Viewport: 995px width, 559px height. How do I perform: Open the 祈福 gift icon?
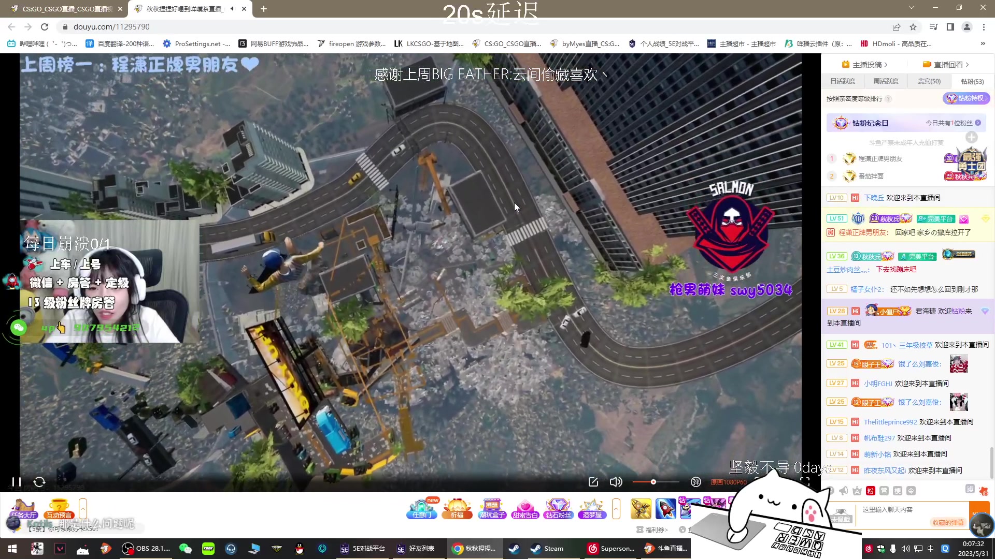point(457,508)
